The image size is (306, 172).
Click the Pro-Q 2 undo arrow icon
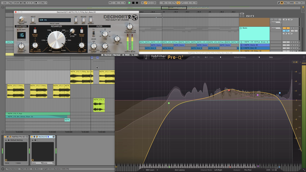click(x=194, y=57)
